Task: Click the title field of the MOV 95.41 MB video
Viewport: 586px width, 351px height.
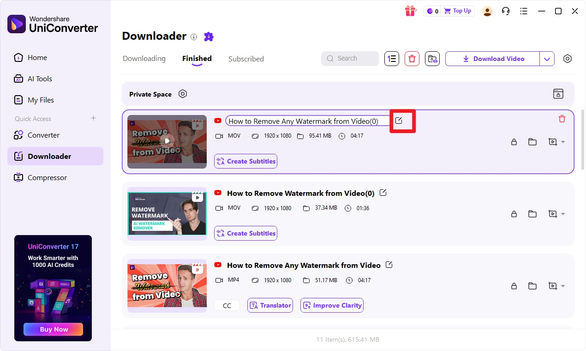Action: 308,121
